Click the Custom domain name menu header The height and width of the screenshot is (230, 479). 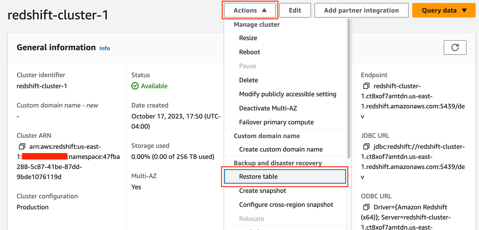click(x=266, y=136)
